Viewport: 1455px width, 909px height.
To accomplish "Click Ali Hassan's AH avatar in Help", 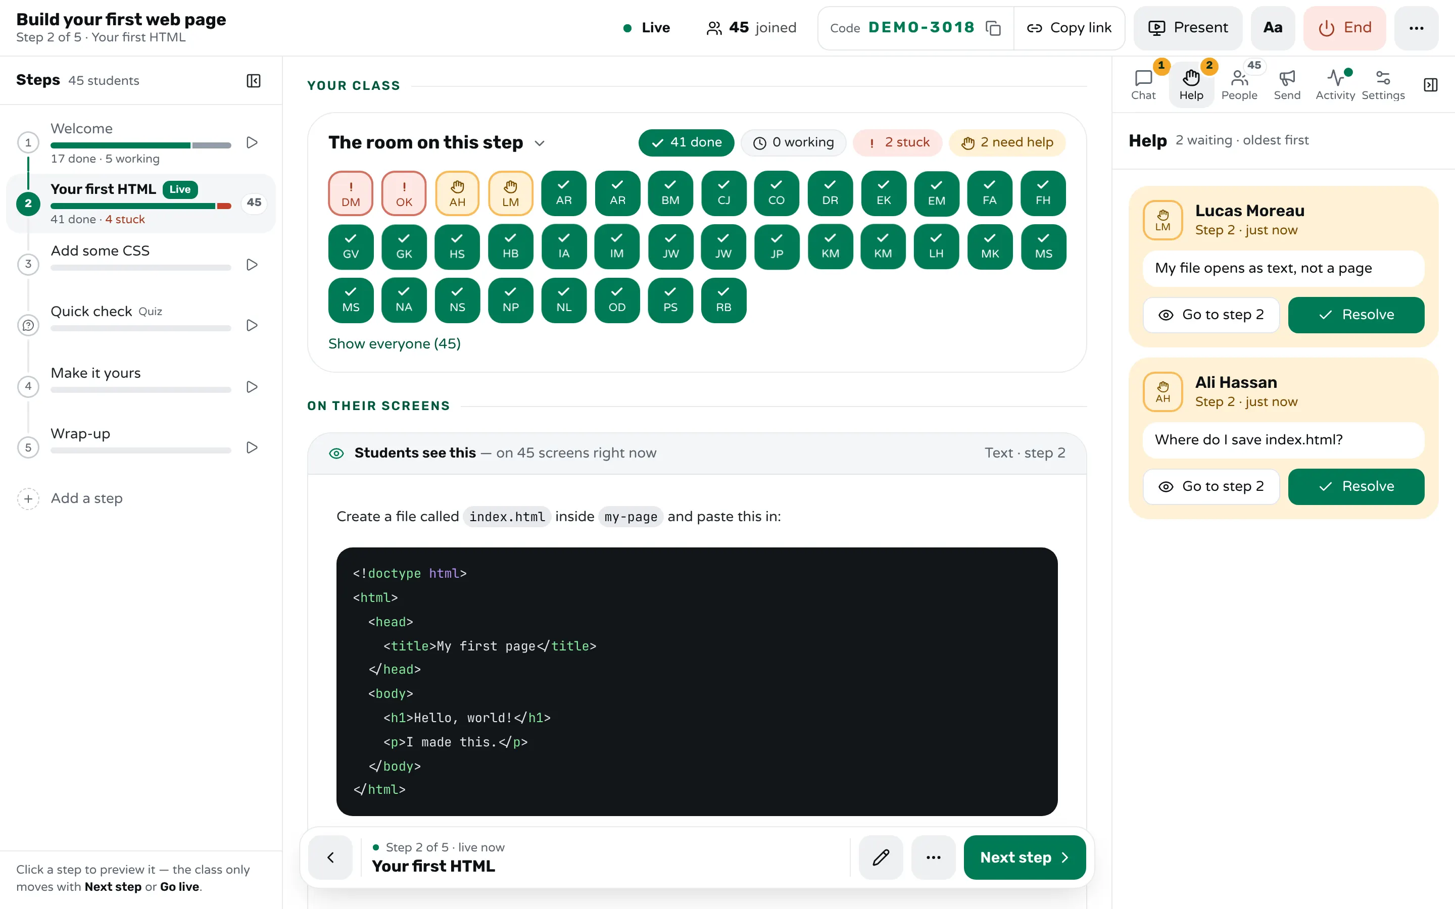I will coord(1163,392).
